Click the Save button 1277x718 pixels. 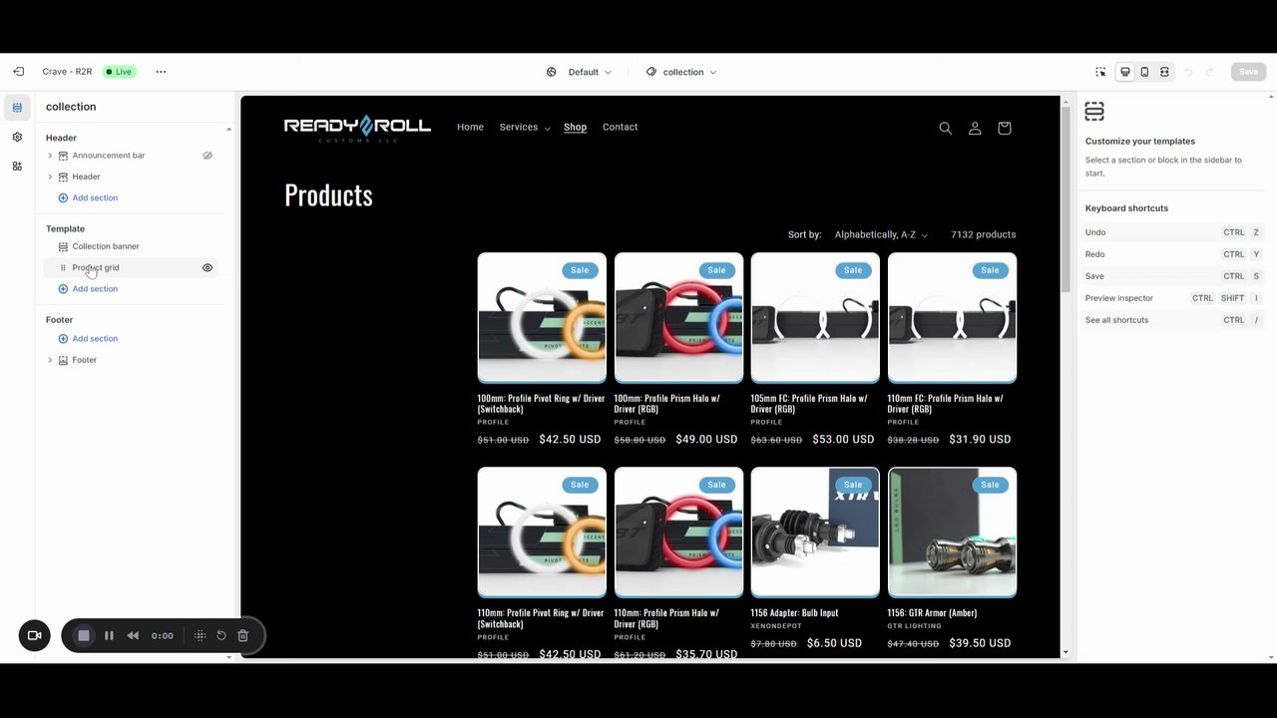[x=1248, y=72]
